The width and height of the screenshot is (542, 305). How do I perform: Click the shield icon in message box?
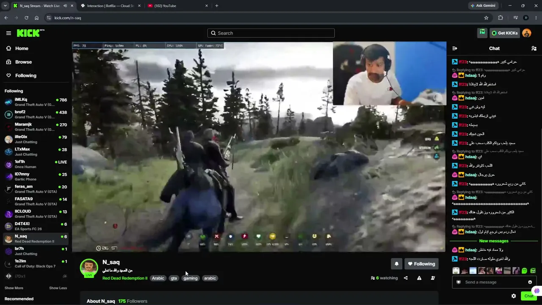[x=458, y=282]
